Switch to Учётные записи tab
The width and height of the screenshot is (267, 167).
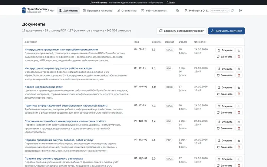(154, 10)
